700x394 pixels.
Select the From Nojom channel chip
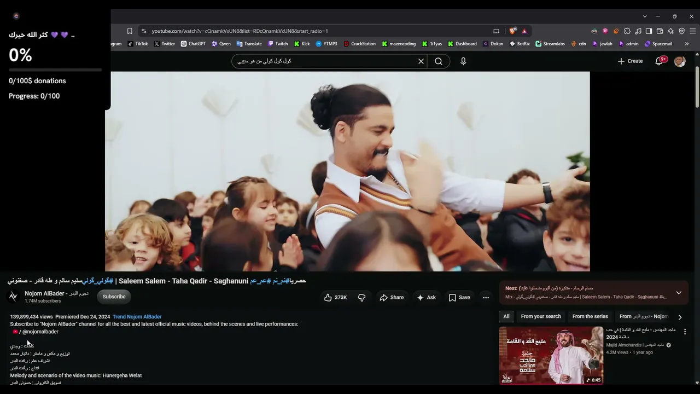click(x=644, y=316)
